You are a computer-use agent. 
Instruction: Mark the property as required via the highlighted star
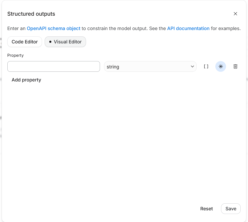221,66
